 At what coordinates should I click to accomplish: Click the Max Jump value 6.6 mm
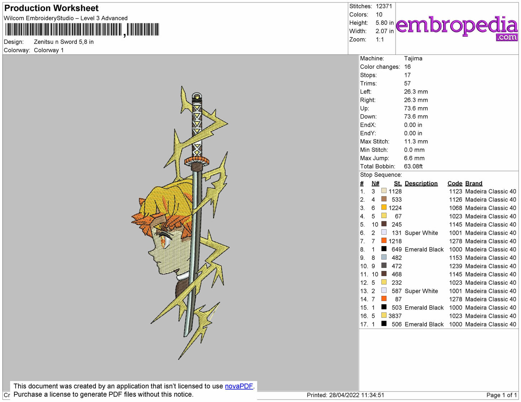point(414,158)
